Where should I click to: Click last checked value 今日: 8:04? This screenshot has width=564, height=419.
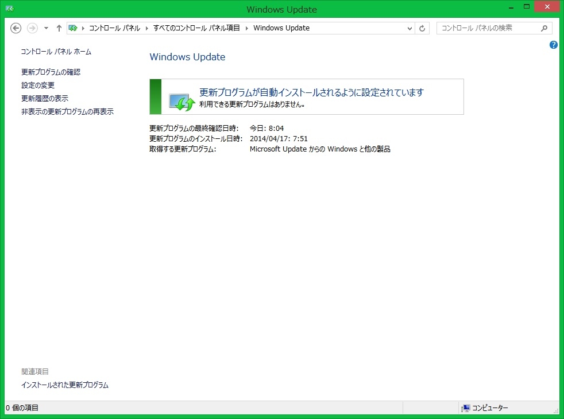click(x=266, y=129)
